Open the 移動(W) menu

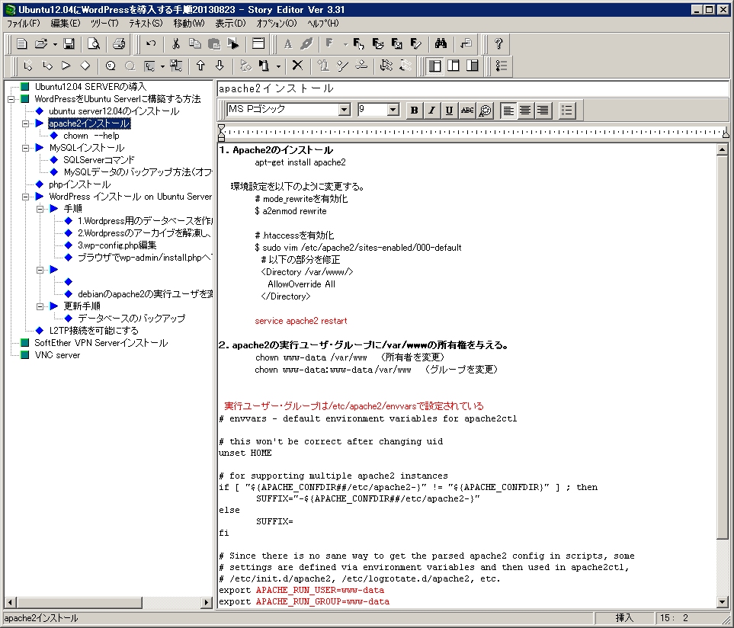tap(189, 24)
